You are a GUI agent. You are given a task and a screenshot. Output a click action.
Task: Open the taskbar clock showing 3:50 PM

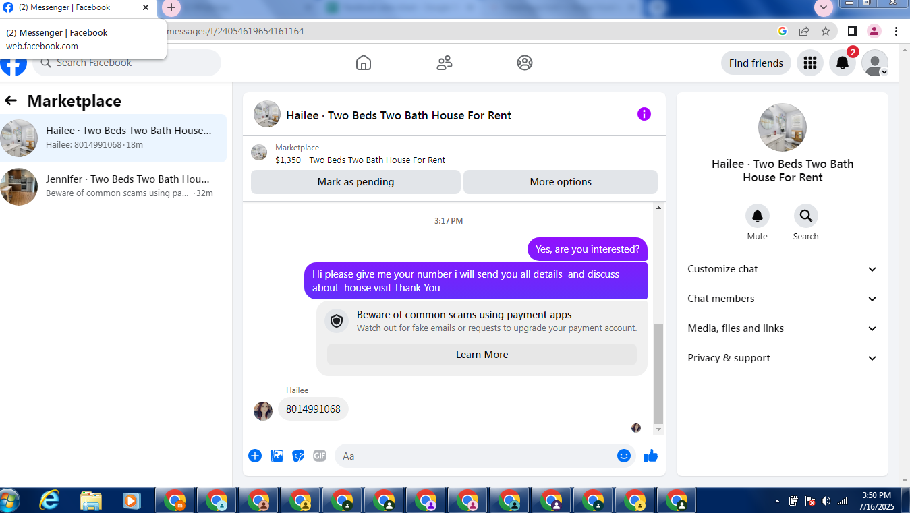point(876,500)
